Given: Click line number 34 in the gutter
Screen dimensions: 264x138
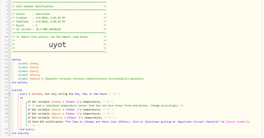Looking at the screenshot, I should (6, 133).
